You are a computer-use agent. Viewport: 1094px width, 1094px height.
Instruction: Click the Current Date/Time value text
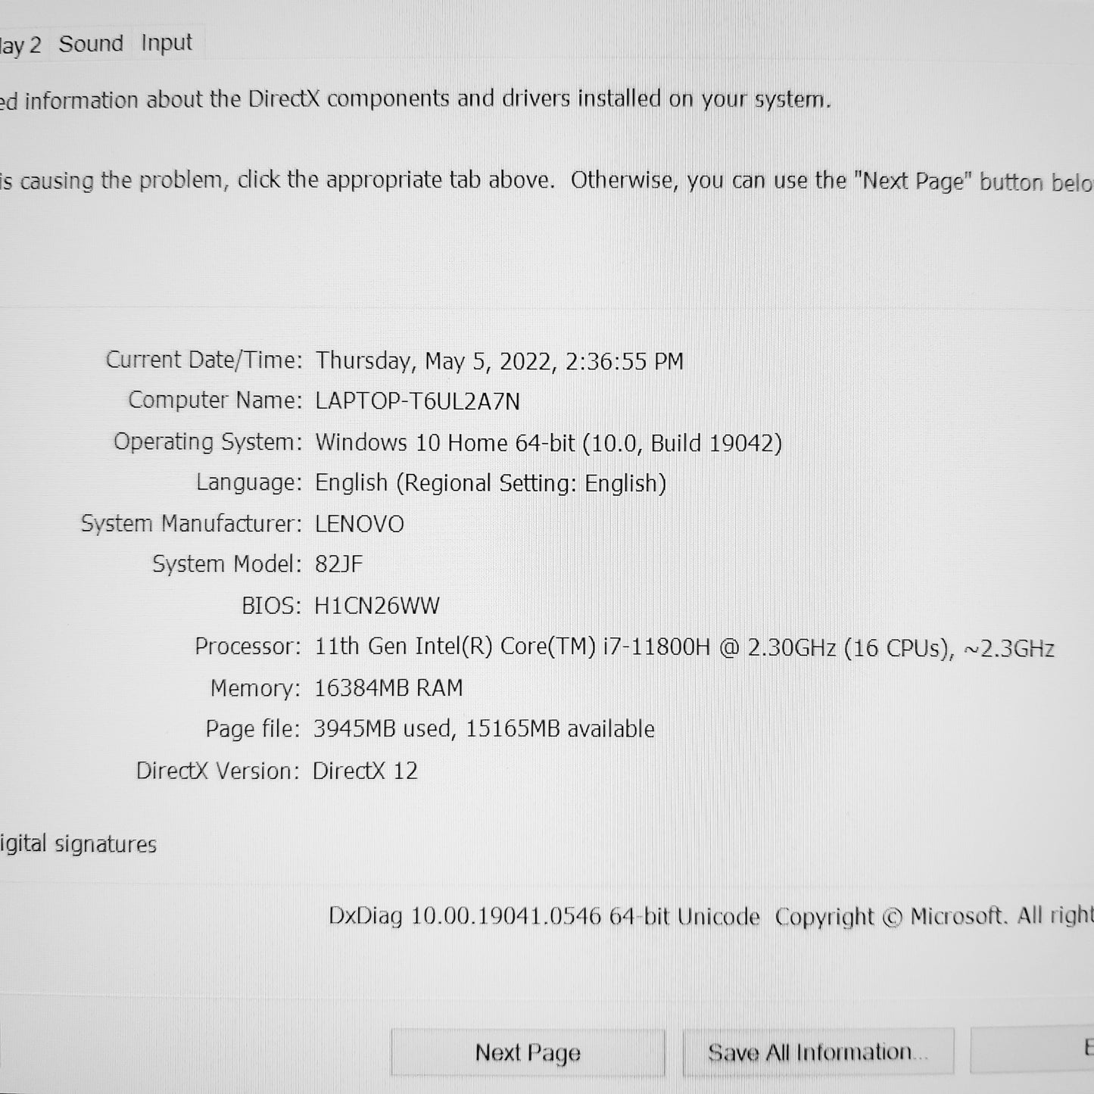[x=500, y=361]
